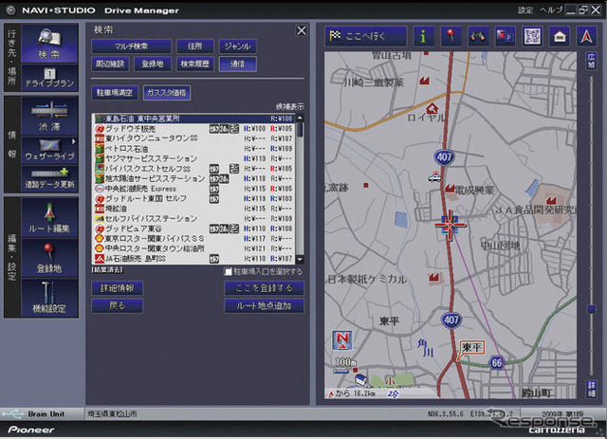Viewport: 607px width, 439px height.
Task: Select the highlighted top gas station row
Action: tap(193, 119)
